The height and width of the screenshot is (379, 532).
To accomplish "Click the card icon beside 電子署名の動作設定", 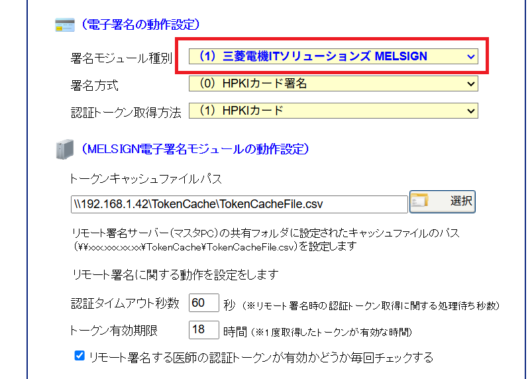I will click(65, 25).
